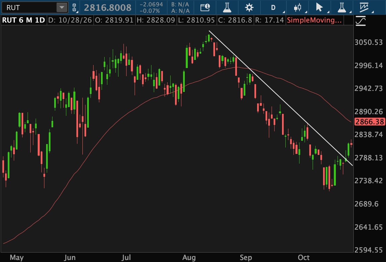Click the Aug label on time axis

tap(189, 258)
